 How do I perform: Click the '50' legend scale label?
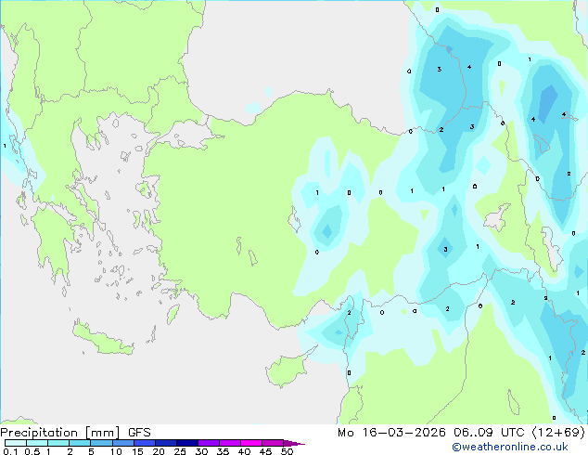pos(287,451)
